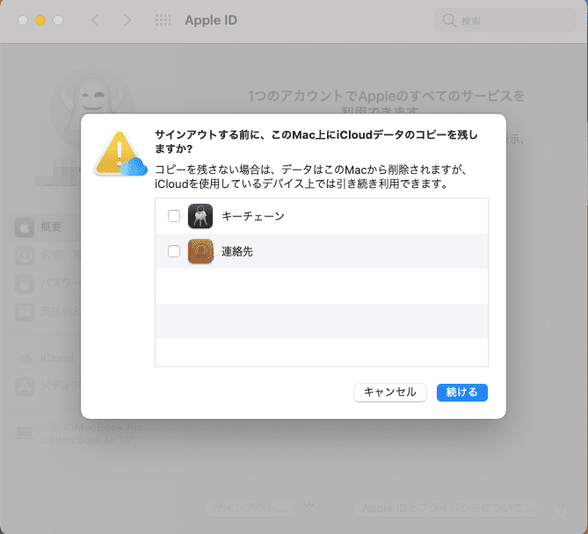The image size is (588, 534).
Task: Click the 検索 search field
Action: point(505,20)
